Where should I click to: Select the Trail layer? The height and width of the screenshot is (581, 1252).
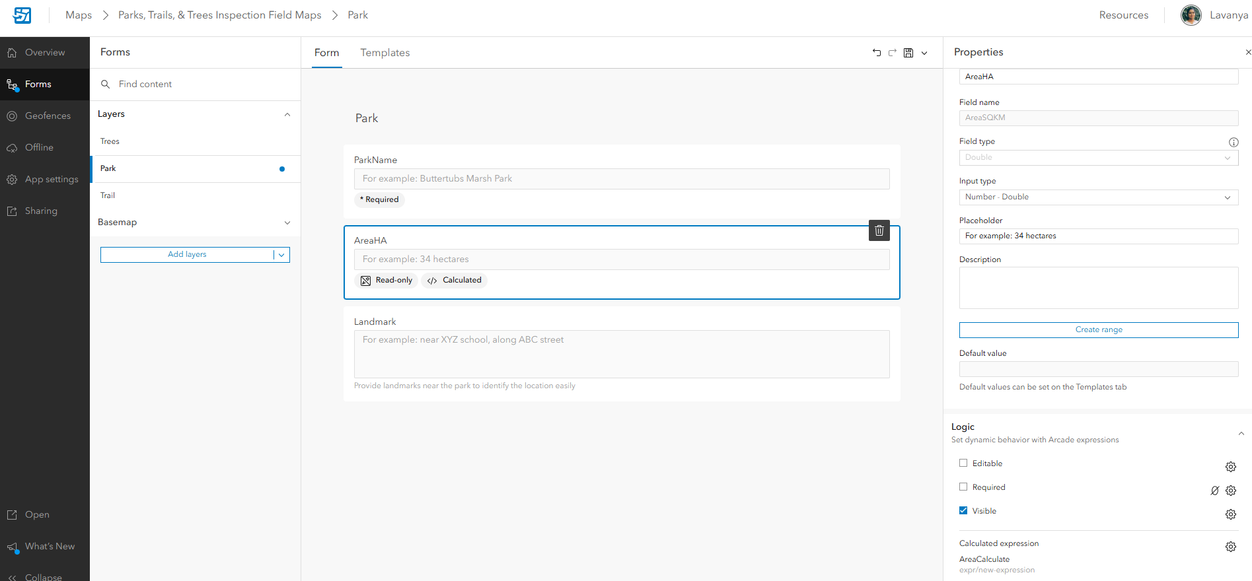point(196,196)
